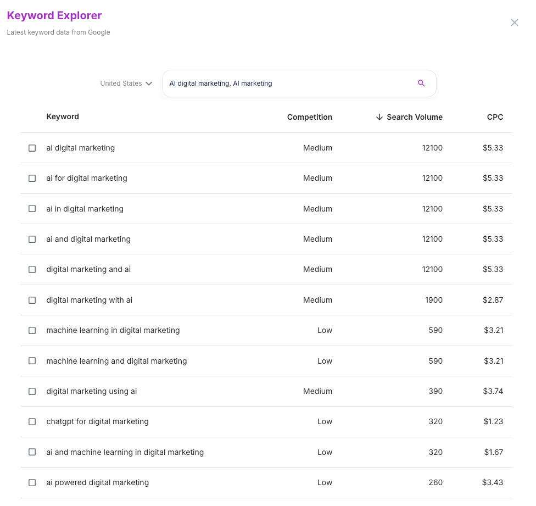Click the magnifier search icon
The image size is (536, 506).
421,83
